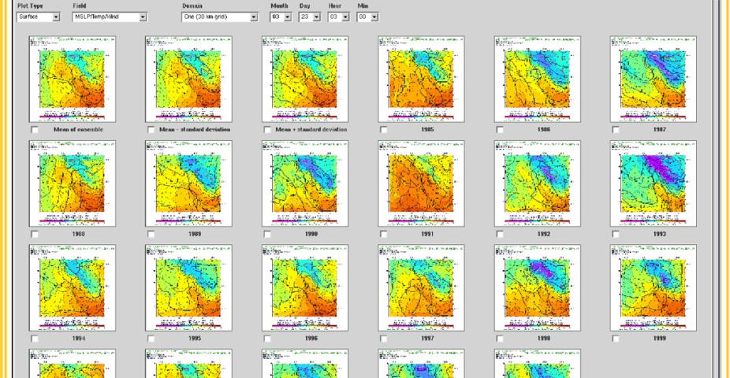
Task: Check the box for year 1990
Action: (x=268, y=234)
